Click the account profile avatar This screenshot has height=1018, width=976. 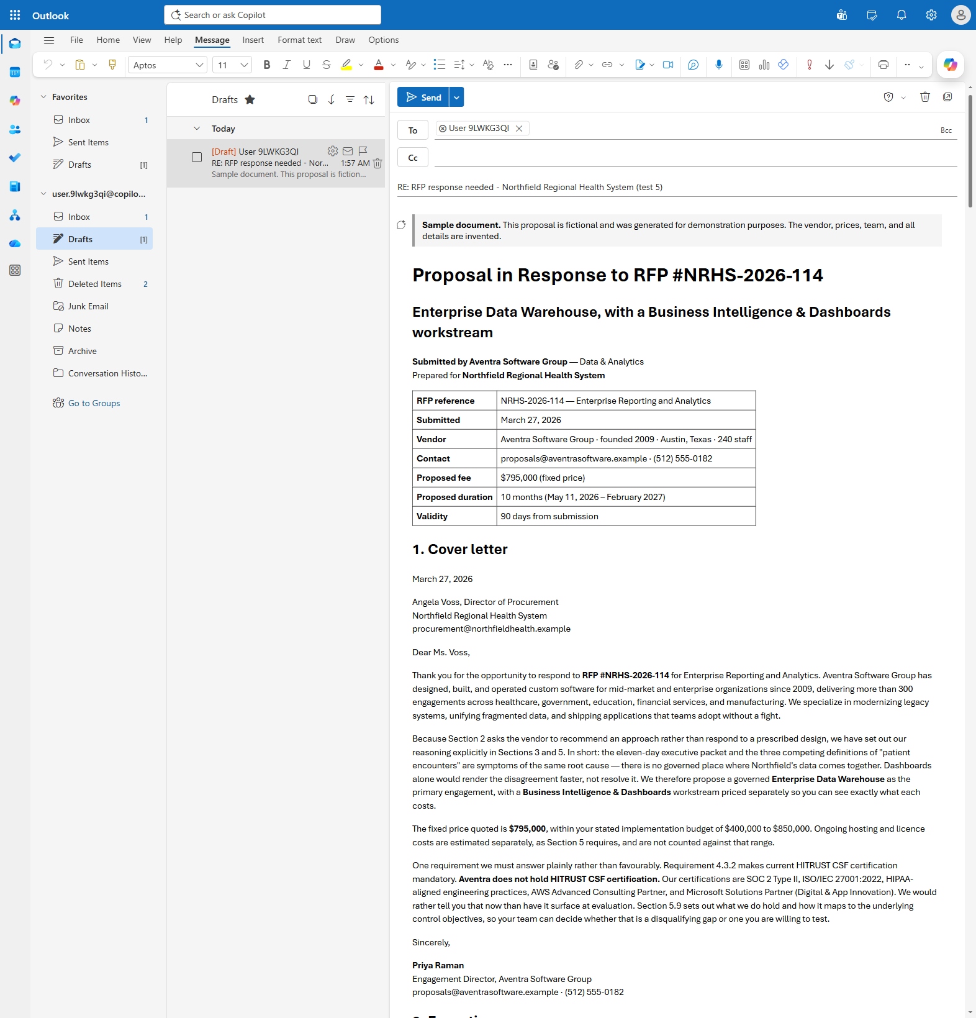[960, 15]
